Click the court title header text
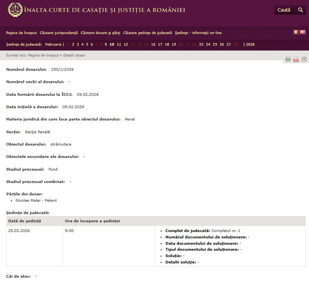The width and height of the screenshot is (309, 281). (x=104, y=10)
